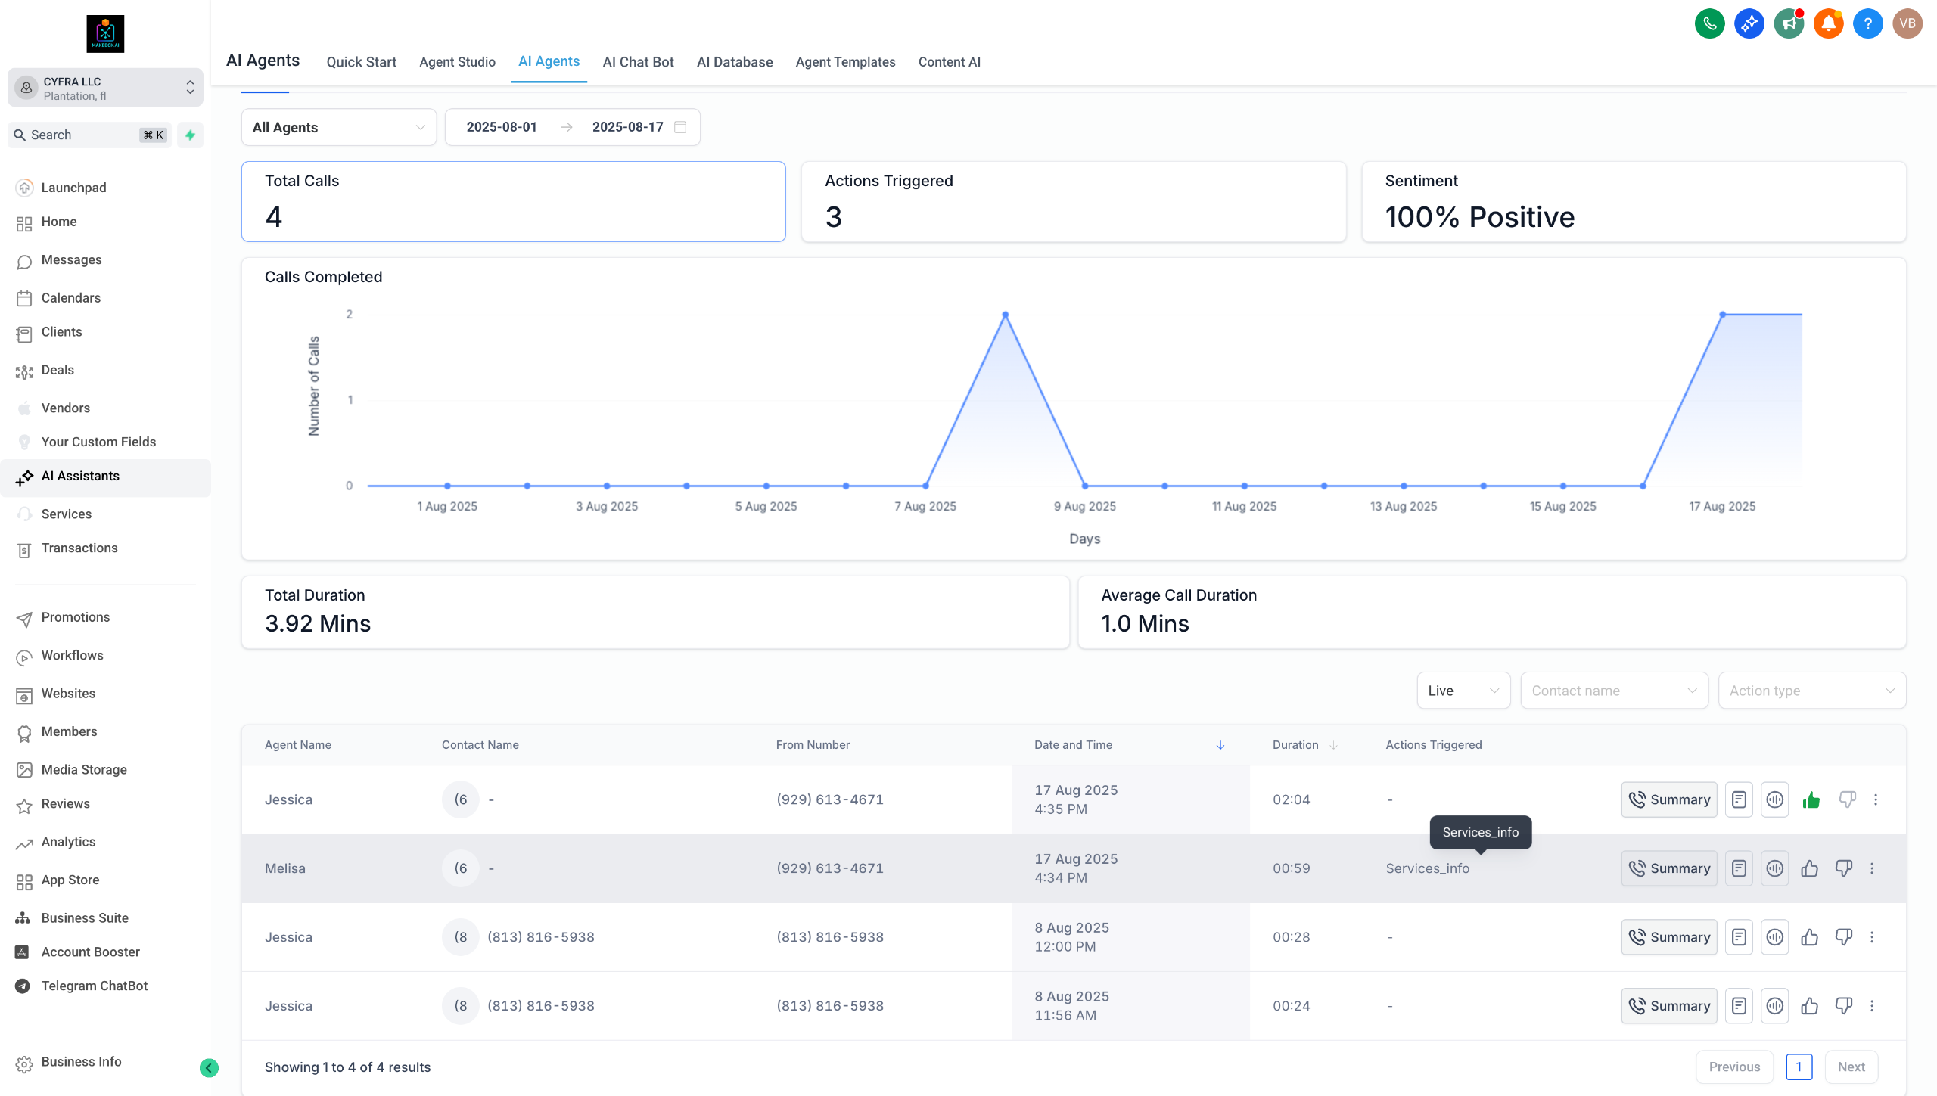Image resolution: width=1937 pixels, height=1096 pixels.
Task: Open the Live filter dropdown
Action: click(1463, 691)
